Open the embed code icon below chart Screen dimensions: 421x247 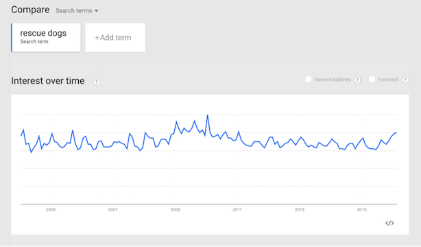pyautogui.click(x=389, y=223)
